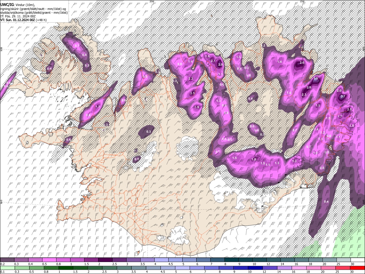Click the '10' label in the upper legend row
Image resolution: width=365 pixels, height=274 pixels.
(x=254, y=264)
